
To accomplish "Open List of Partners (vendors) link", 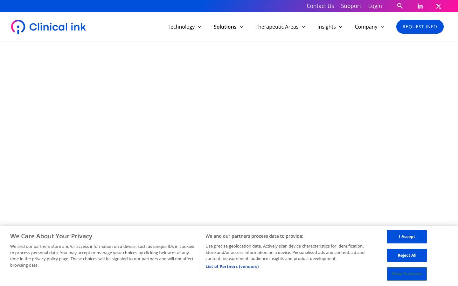I will (x=232, y=266).
